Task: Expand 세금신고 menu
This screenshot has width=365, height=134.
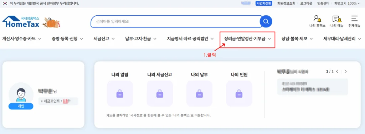Action: pos(104,39)
